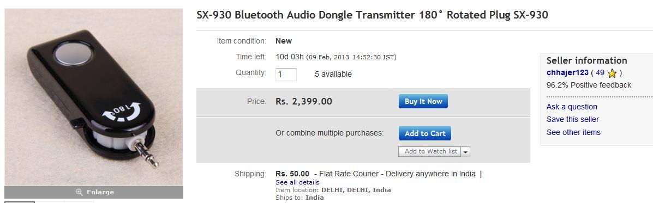Click the seller feedback score 49
Screen dimensions: 653x203
click(600, 72)
